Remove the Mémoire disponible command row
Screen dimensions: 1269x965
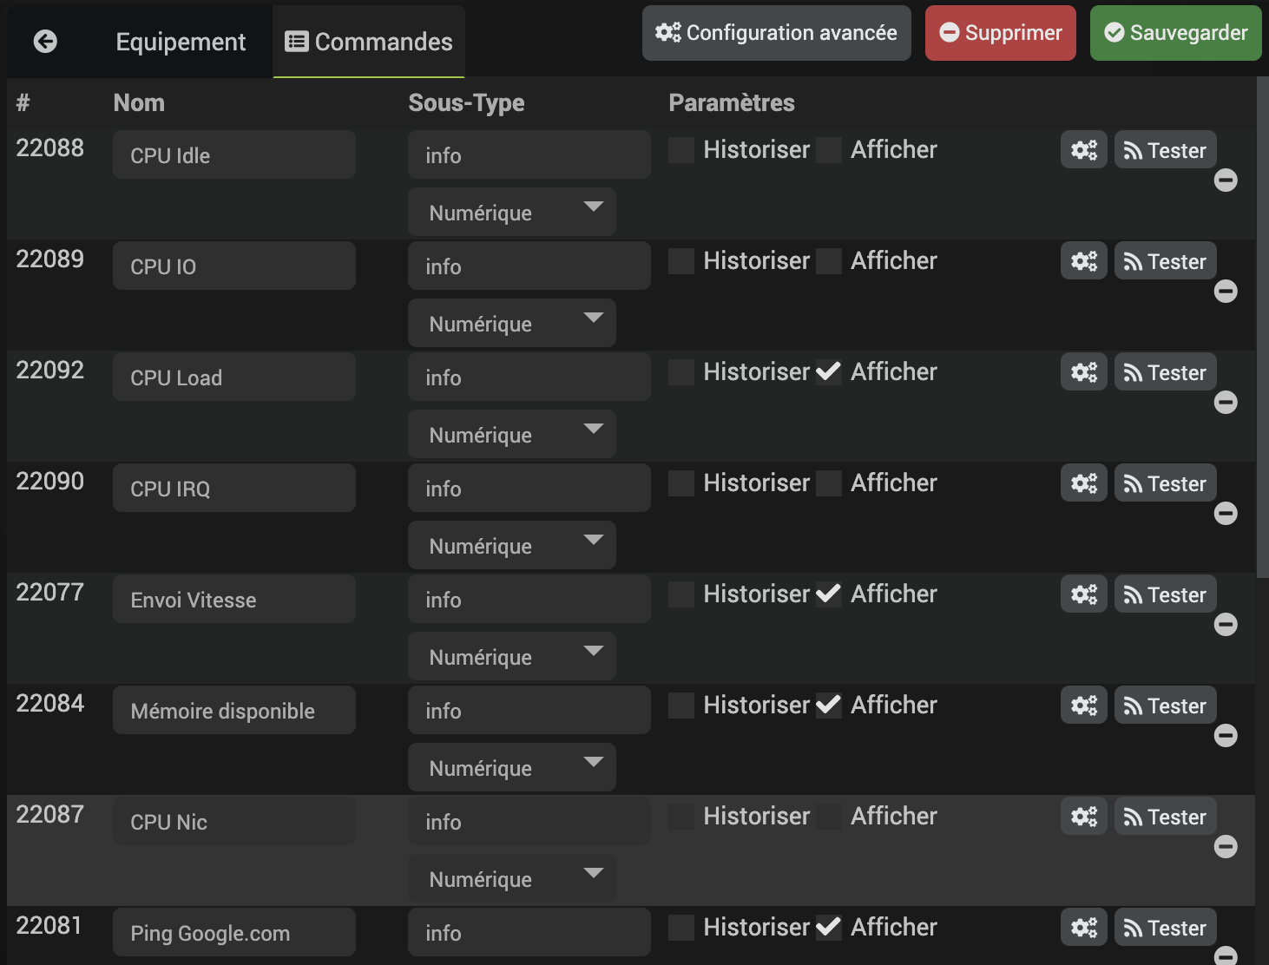(x=1226, y=735)
